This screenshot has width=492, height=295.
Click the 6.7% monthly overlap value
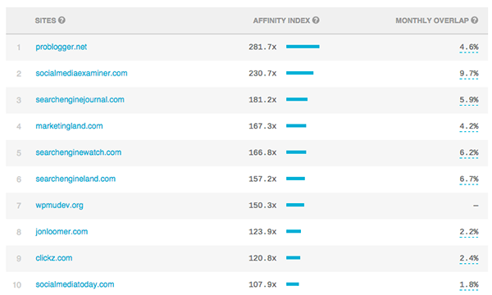(469, 179)
